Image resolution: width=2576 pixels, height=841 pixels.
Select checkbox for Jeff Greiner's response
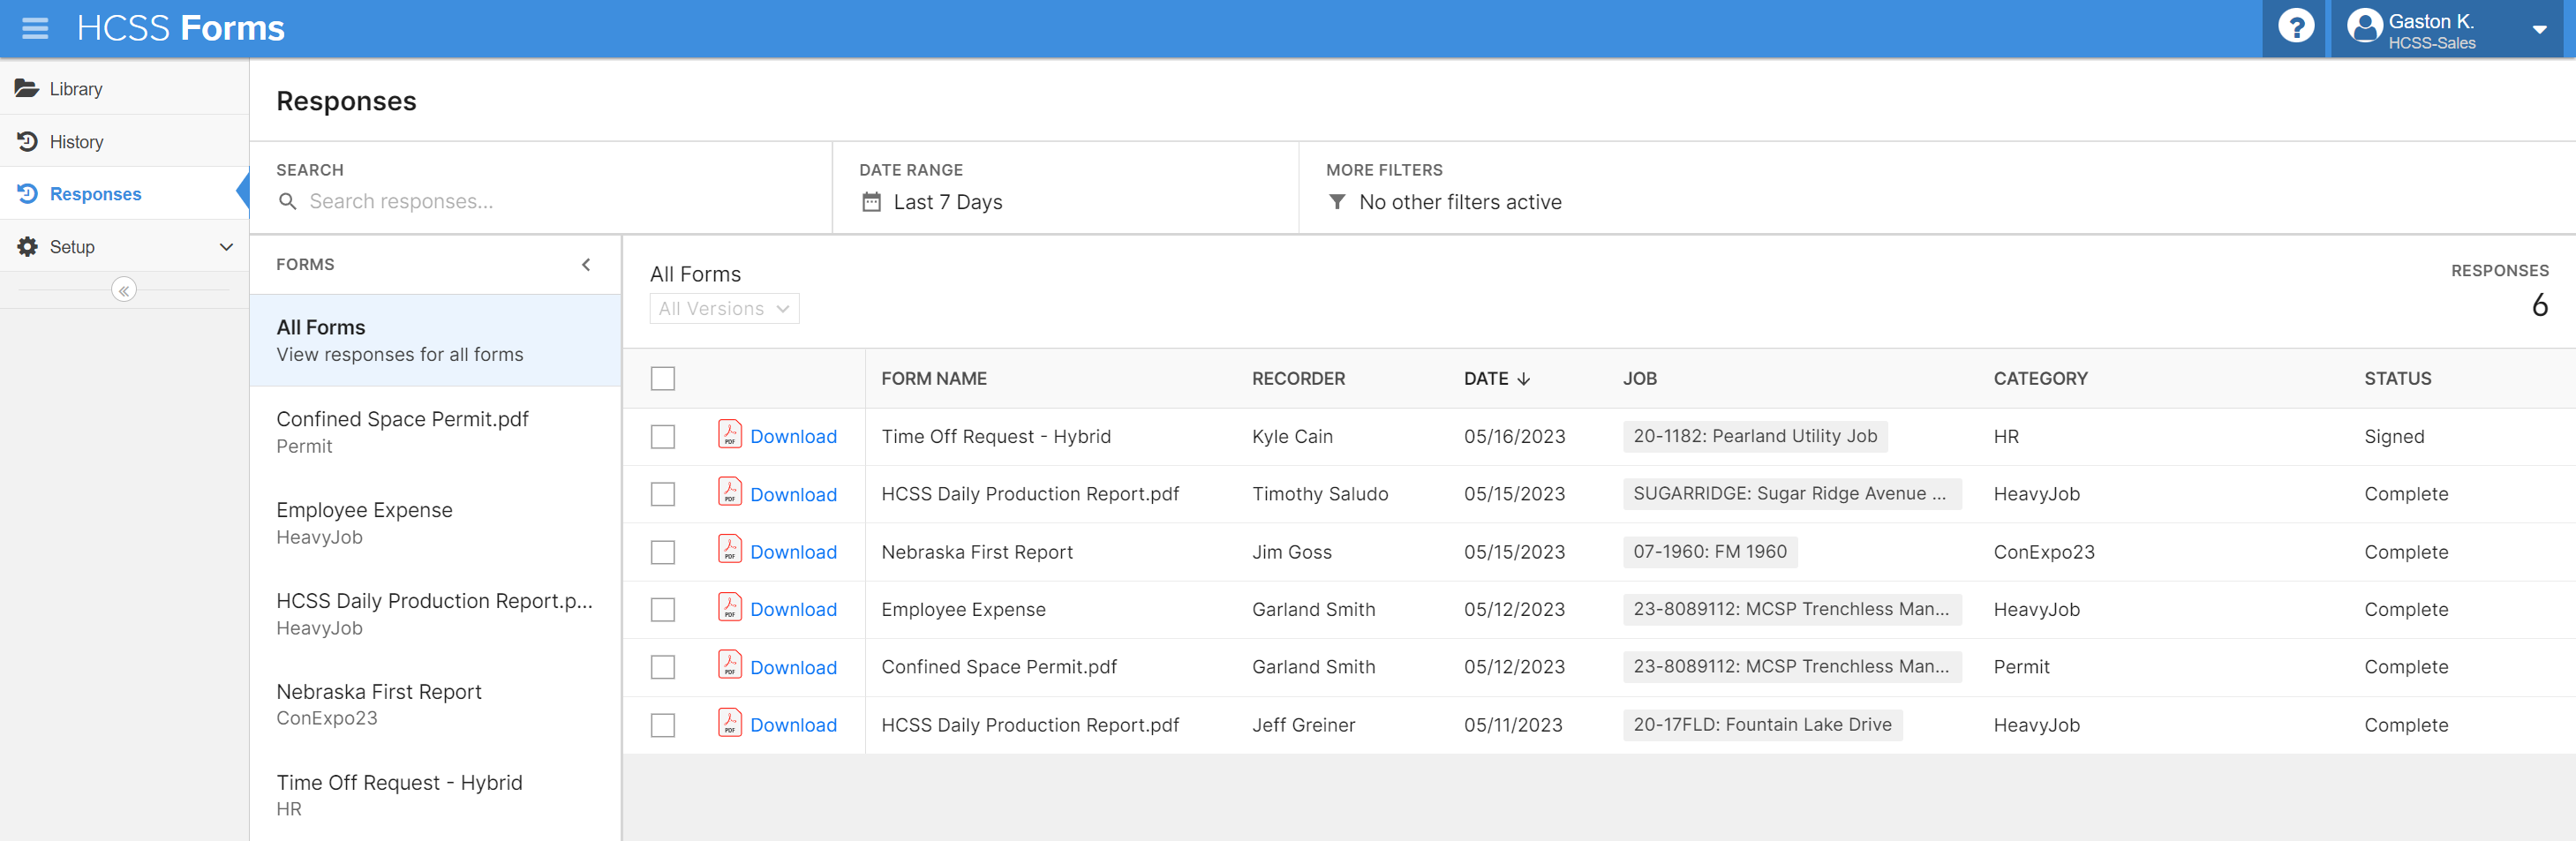(662, 725)
